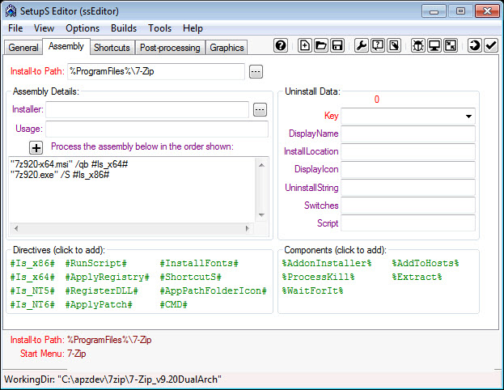Click the help question mark toolbar icon
Screen dimensions: 504x390
[281, 45]
